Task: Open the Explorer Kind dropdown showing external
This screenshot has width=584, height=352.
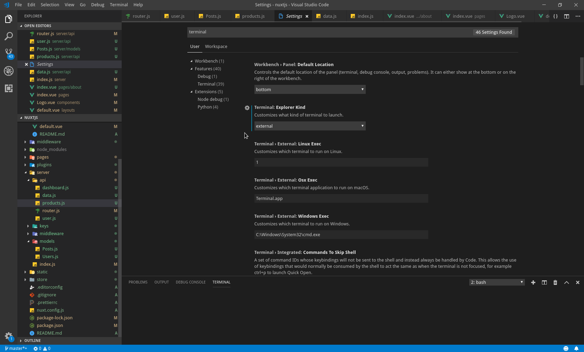Action: 310,126
